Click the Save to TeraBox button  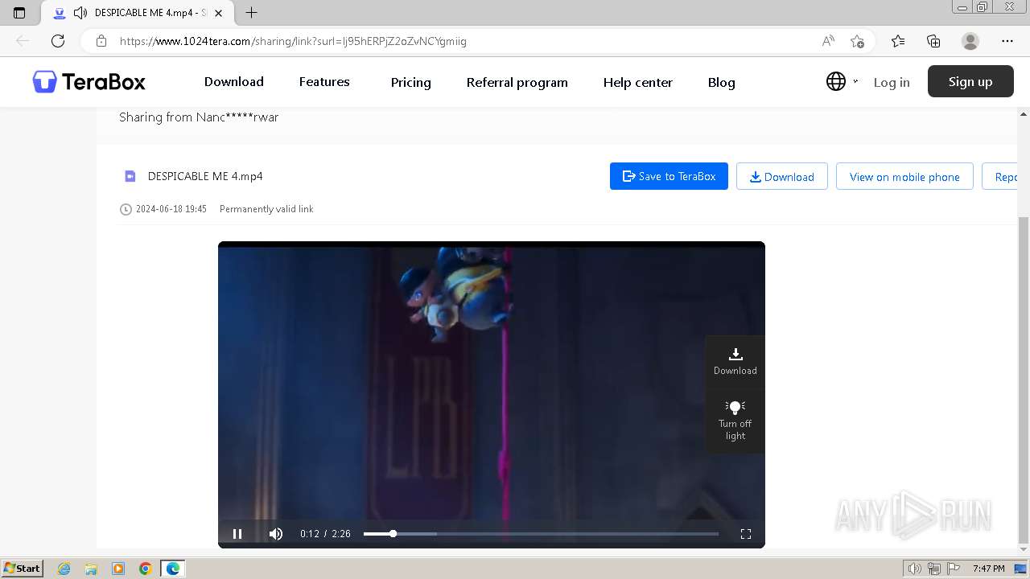[669, 176]
